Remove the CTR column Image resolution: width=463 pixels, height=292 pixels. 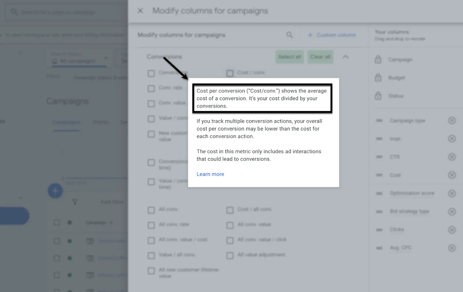452,157
